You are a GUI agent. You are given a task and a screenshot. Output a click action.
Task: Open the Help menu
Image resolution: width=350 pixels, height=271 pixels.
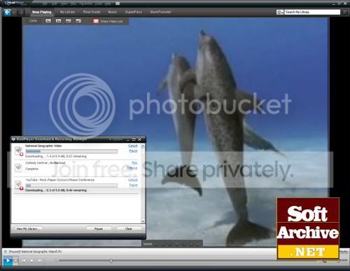pyautogui.click(x=108, y=4)
